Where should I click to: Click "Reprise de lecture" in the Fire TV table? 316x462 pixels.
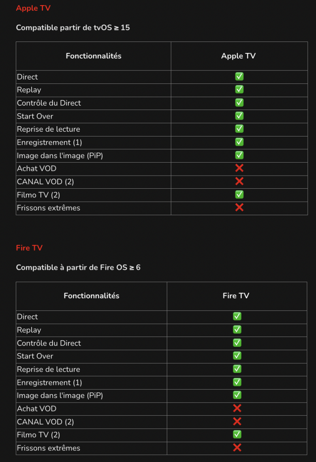[49, 369]
